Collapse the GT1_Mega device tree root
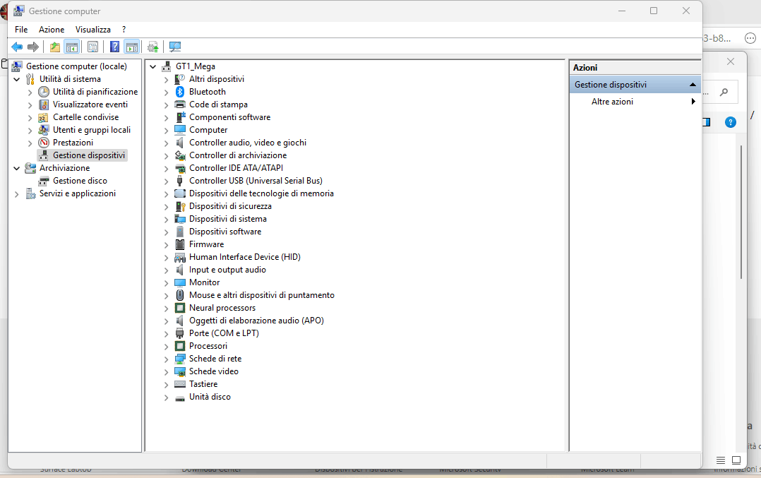The height and width of the screenshot is (478, 761). pyautogui.click(x=153, y=66)
